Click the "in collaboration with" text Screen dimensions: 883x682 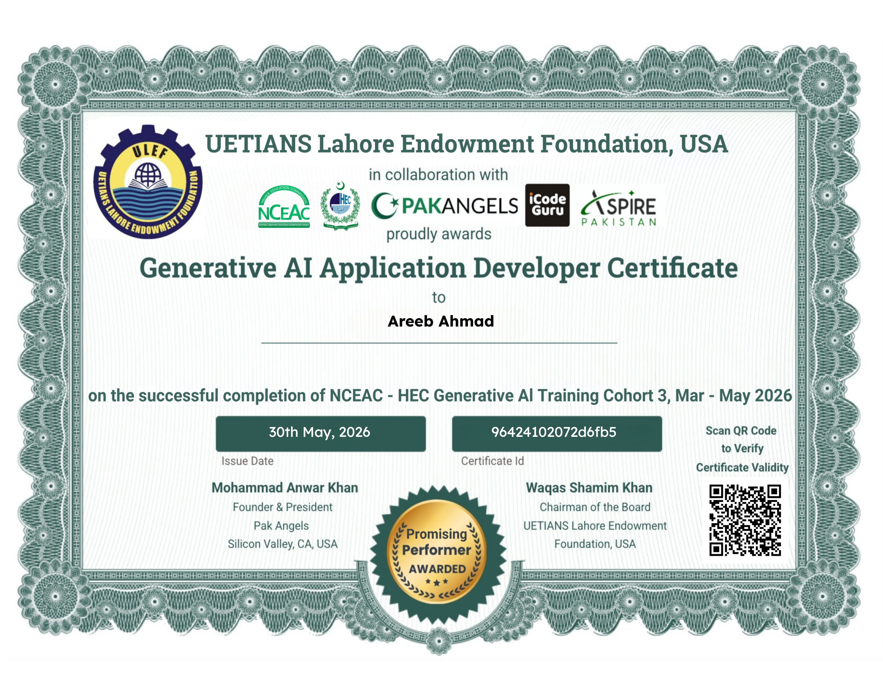[x=438, y=175]
